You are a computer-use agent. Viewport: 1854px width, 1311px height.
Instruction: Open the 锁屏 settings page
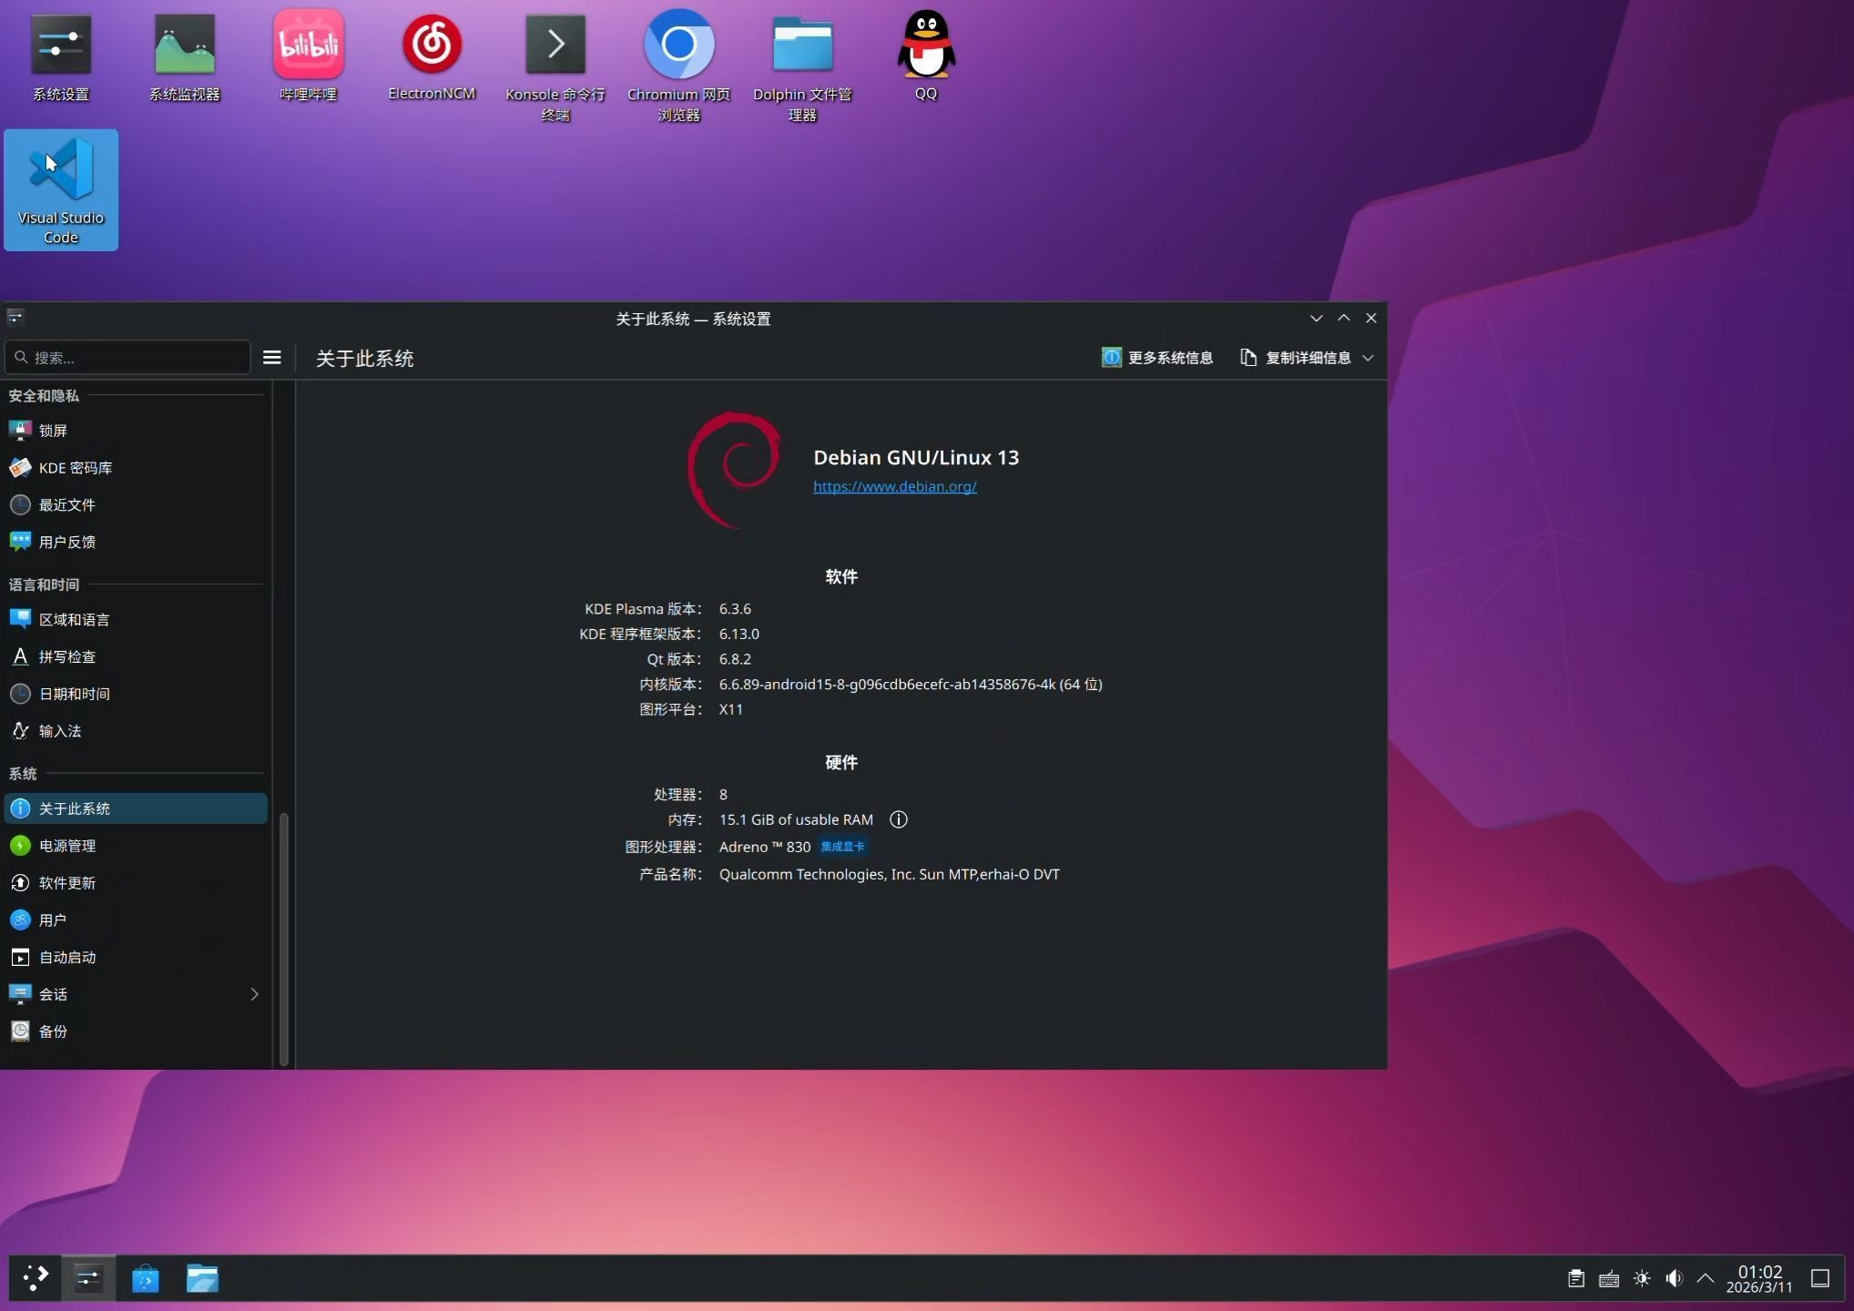[x=136, y=431]
